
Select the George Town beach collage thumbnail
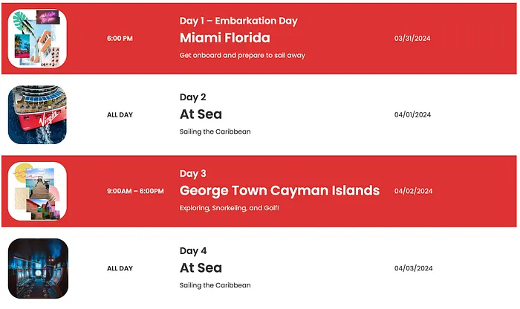click(x=37, y=191)
